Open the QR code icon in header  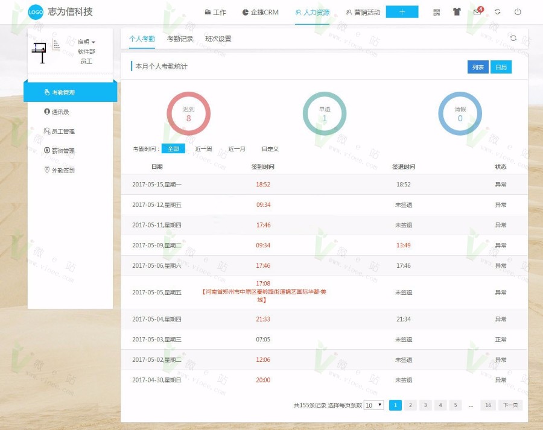tap(437, 12)
